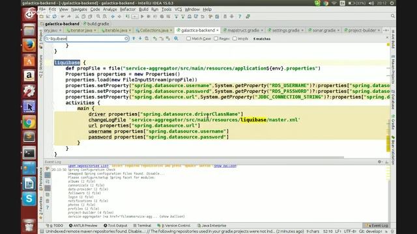Click the Find magnifier icon in the toolbar
This screenshot has width=417, height=234.
pos(98,16)
